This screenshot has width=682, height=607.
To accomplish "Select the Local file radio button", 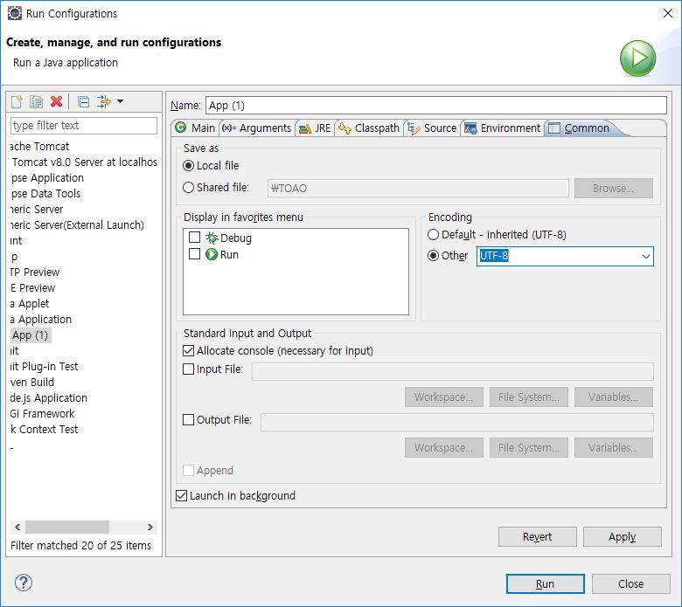I will click(188, 166).
